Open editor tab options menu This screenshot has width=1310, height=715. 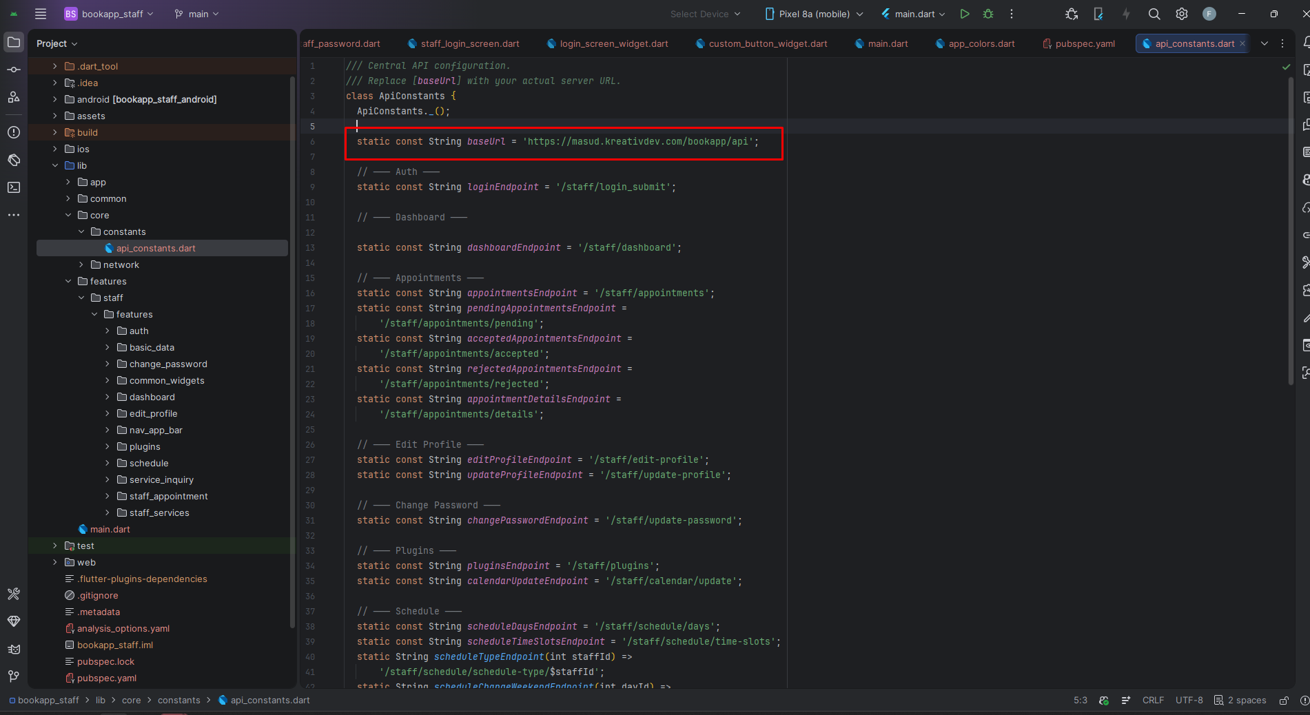click(1282, 43)
